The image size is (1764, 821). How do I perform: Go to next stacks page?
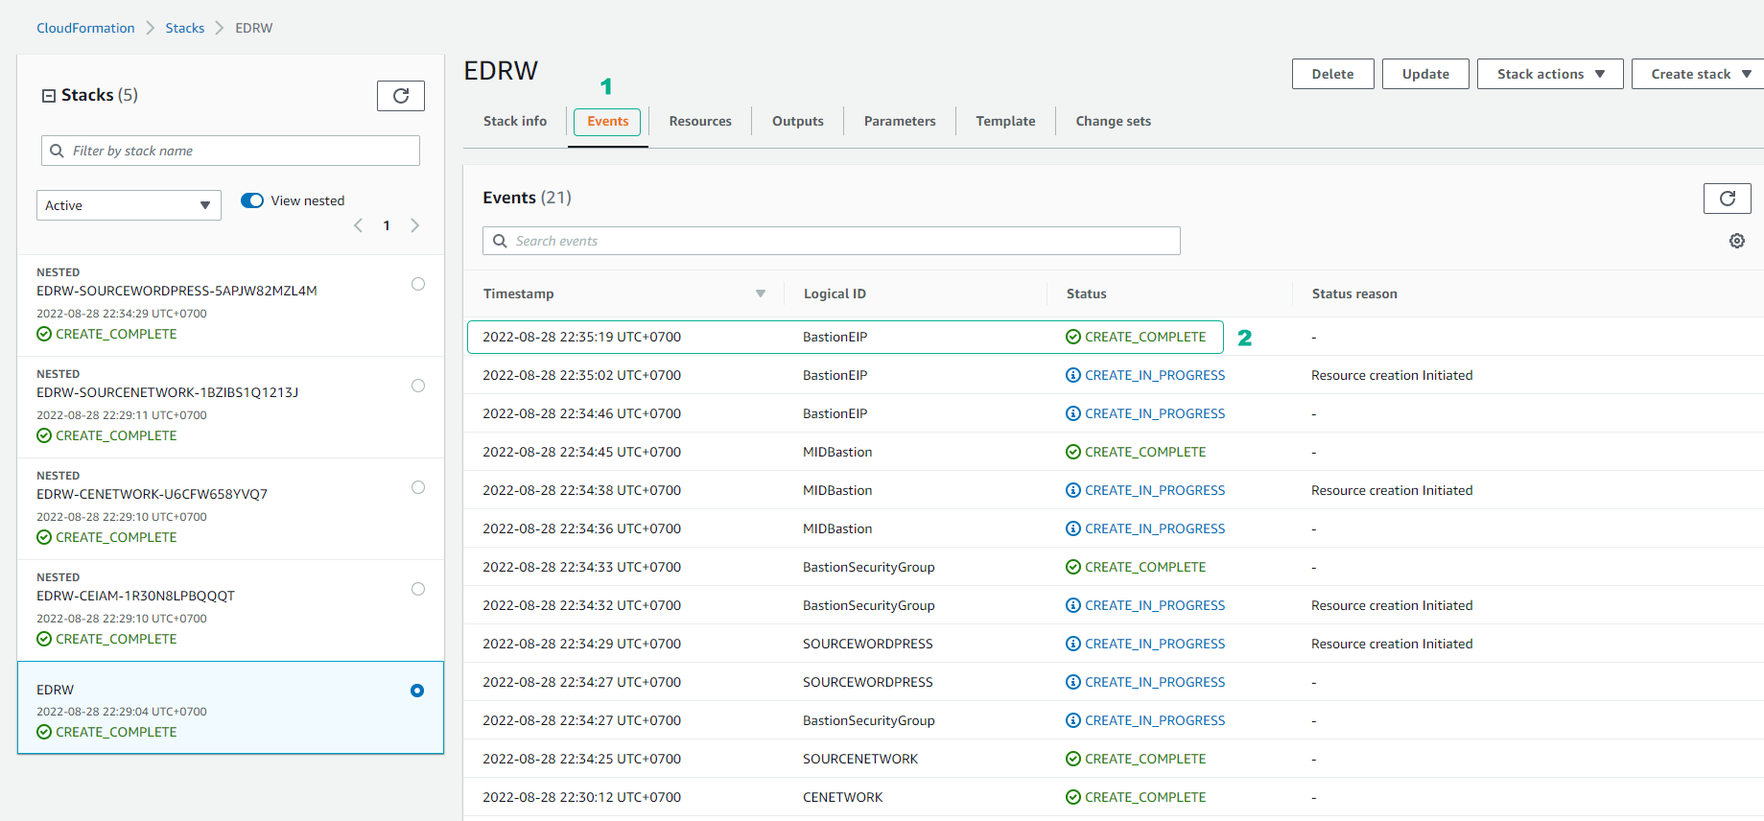click(414, 225)
